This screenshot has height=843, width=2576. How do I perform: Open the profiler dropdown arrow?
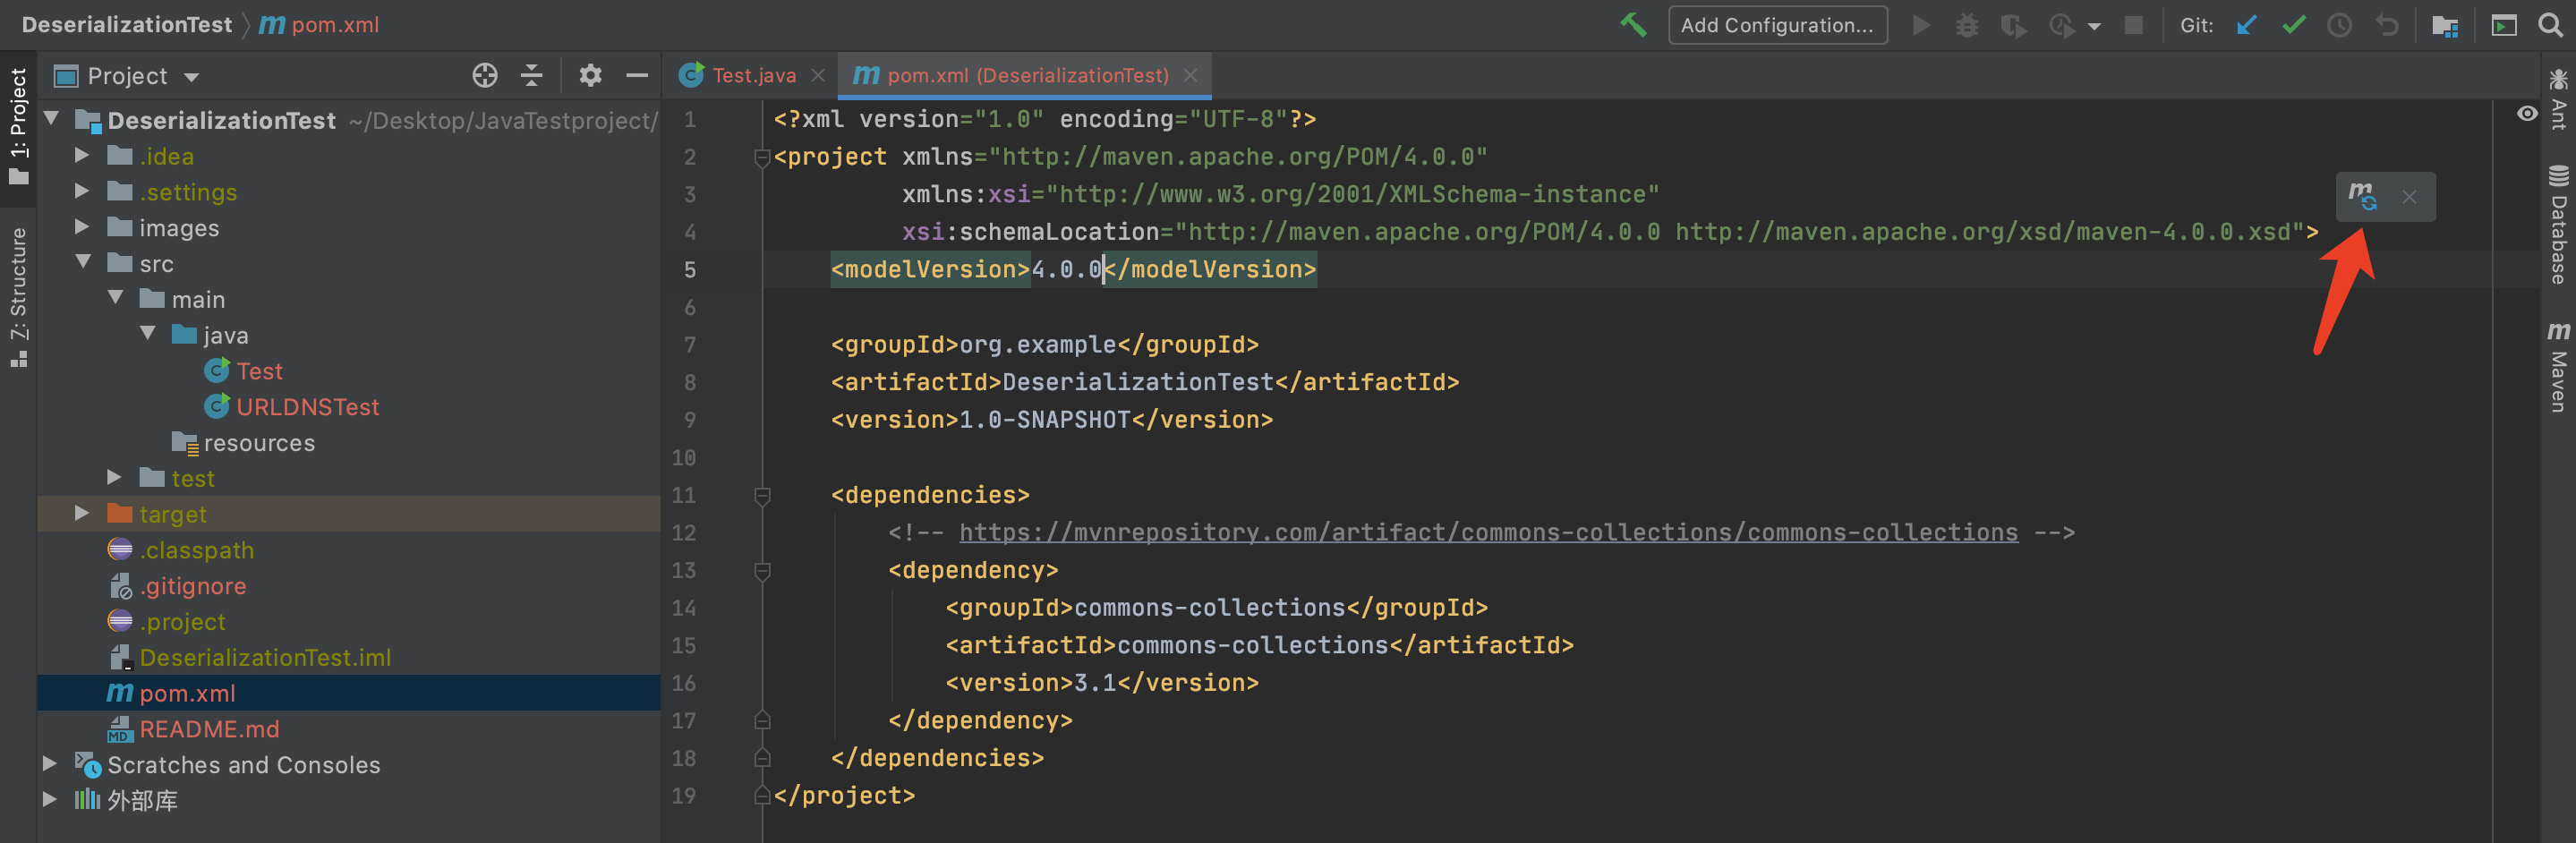tap(2094, 27)
